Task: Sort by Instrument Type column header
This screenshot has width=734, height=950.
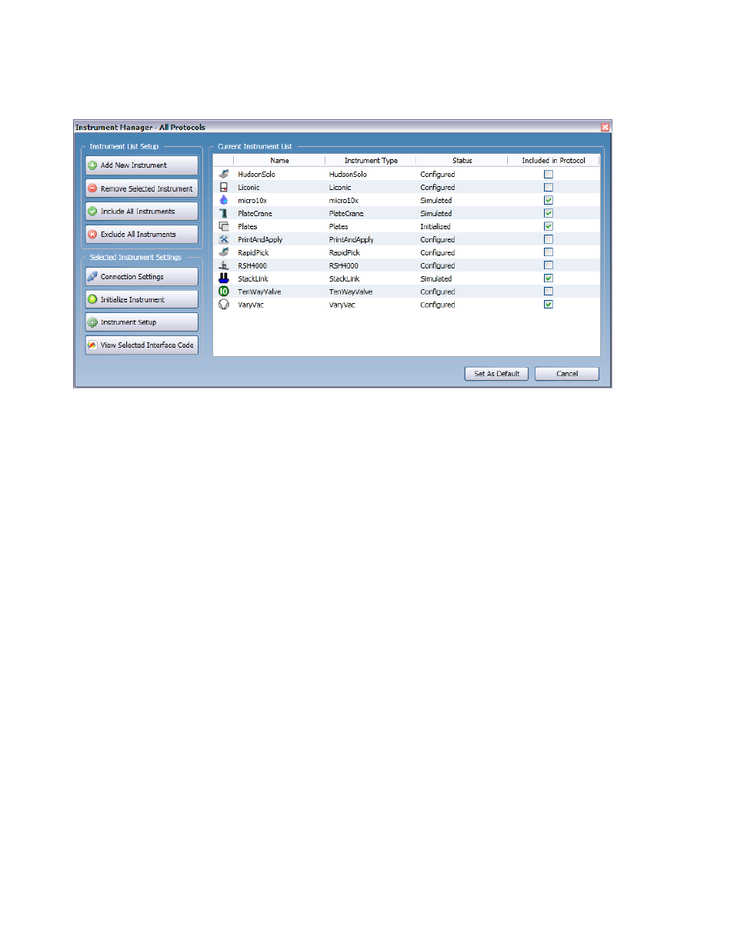Action: tap(371, 161)
